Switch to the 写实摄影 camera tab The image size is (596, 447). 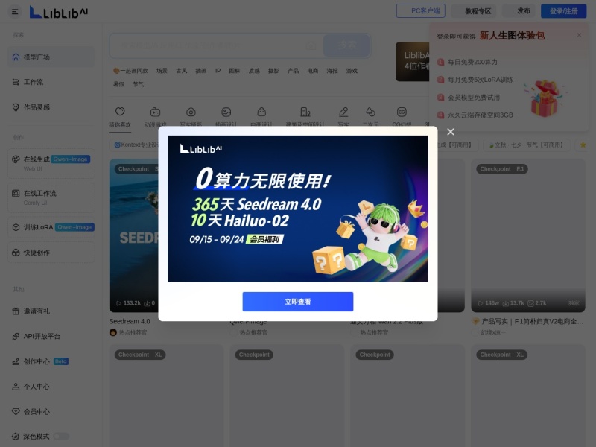tap(191, 117)
